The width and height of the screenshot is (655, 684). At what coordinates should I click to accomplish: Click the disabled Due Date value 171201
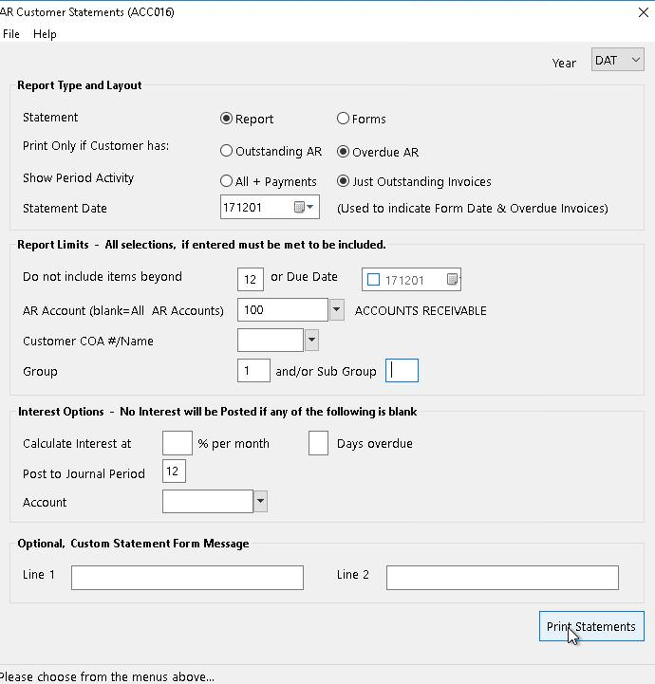point(404,280)
